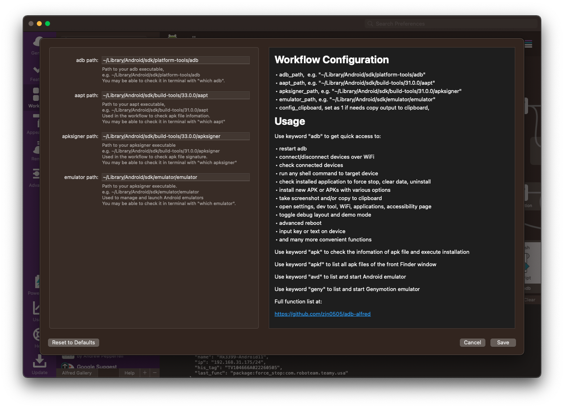The height and width of the screenshot is (408, 564).
Task: Remove workflow with the minus button
Action: (x=155, y=373)
